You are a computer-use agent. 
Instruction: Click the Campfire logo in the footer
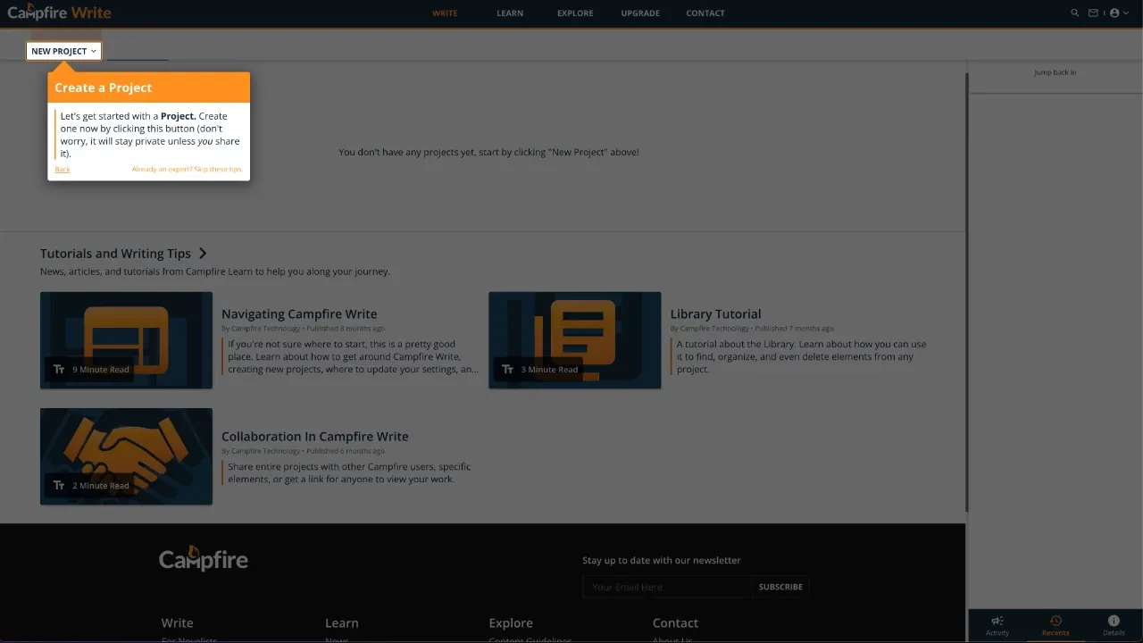(x=203, y=558)
